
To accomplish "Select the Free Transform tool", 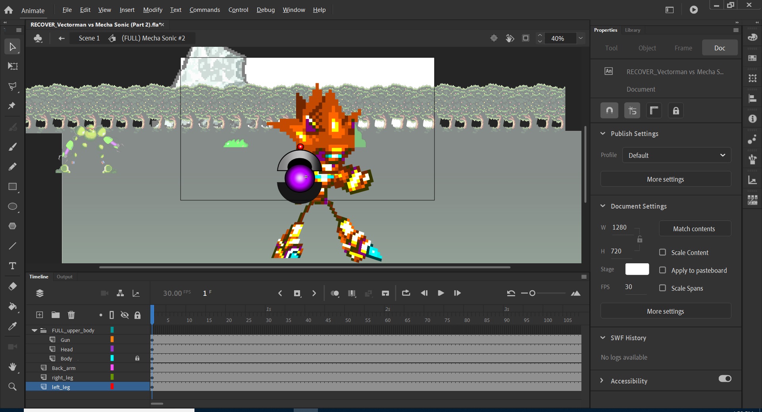I will click(x=12, y=66).
